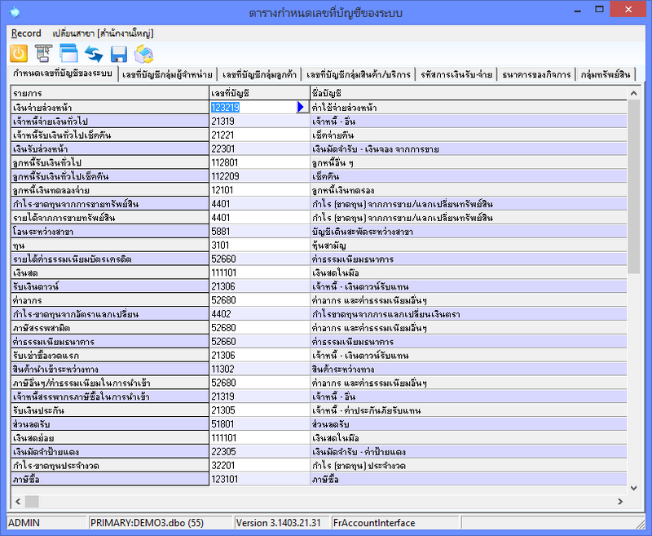The height and width of the screenshot is (536, 652).
Task: Click the blue refresh arrows icon
Action: coord(94,55)
